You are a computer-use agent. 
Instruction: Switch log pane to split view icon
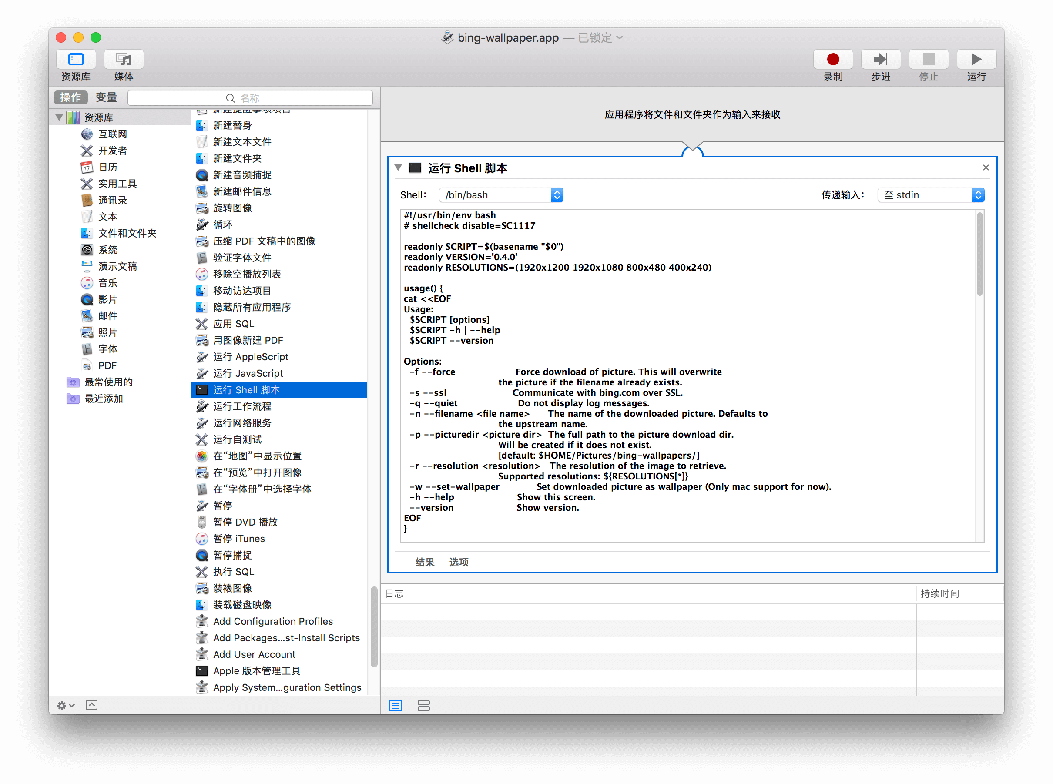pyautogui.click(x=424, y=706)
